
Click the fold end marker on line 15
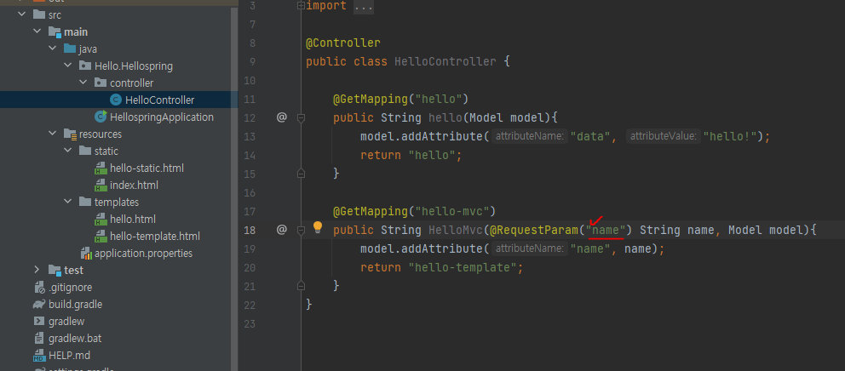pos(301,174)
